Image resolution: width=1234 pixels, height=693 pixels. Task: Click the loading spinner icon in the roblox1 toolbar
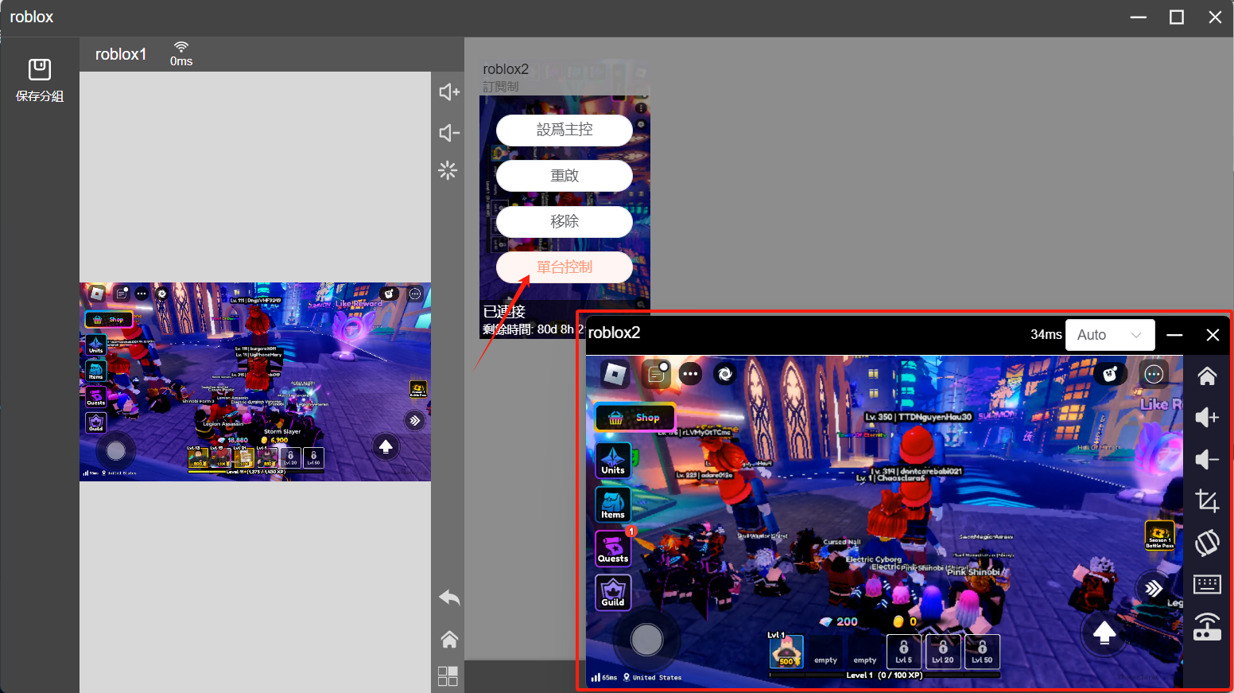(448, 170)
